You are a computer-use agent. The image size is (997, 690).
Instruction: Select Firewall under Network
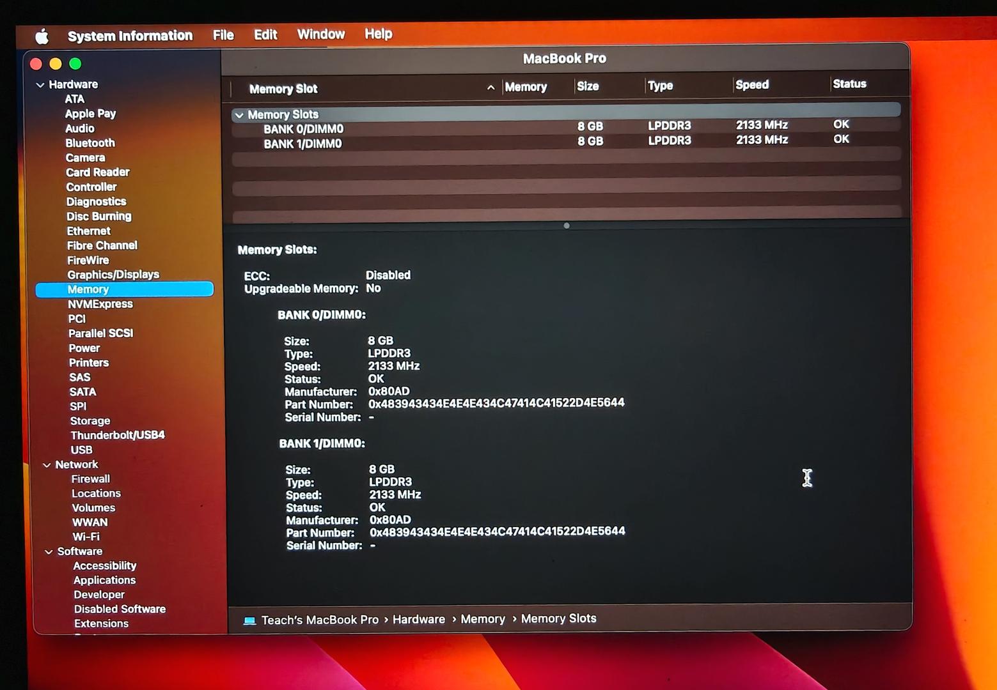[x=90, y=479]
